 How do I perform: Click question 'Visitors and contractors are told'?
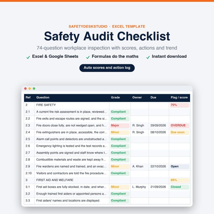71,173
